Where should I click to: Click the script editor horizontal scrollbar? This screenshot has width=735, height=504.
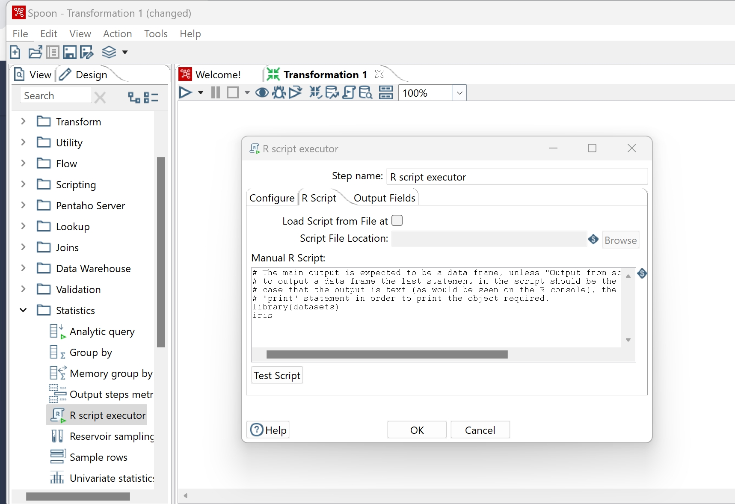(387, 355)
